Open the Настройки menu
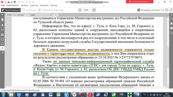The width and height of the screenshot is (173, 97). click(x=44, y=5)
